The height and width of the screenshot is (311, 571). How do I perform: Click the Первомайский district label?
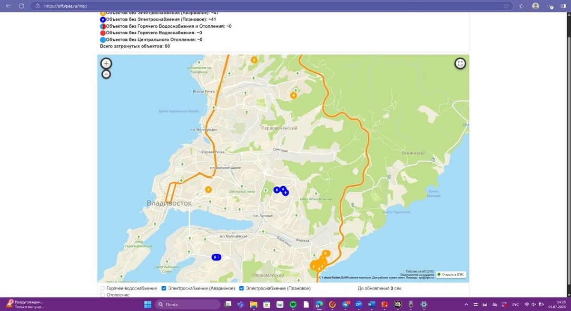pos(269,276)
